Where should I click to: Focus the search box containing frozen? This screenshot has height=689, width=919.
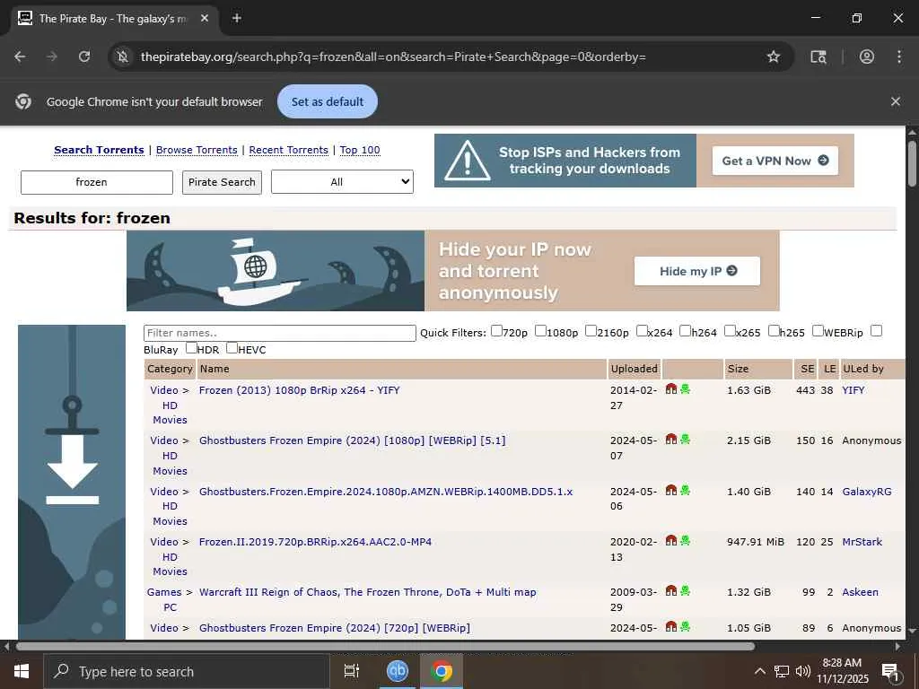[x=97, y=182]
